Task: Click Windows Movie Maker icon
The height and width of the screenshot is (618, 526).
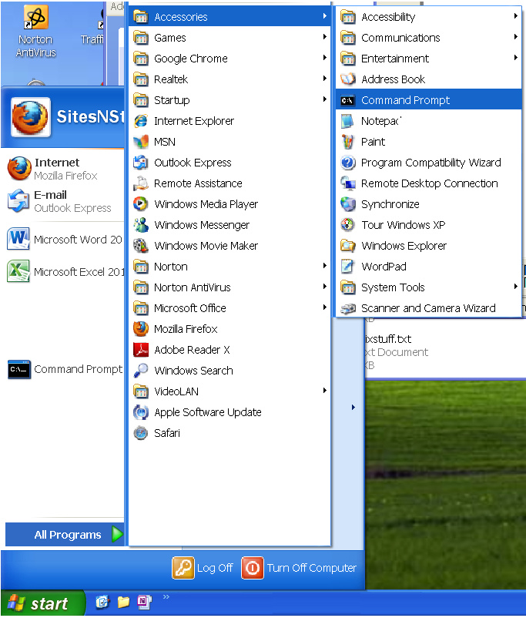Action: [141, 246]
